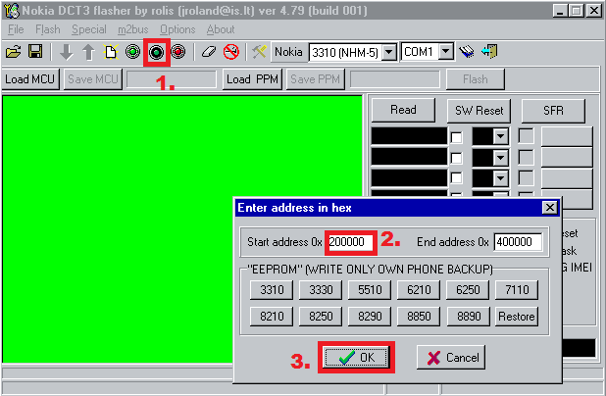606x396 pixels.
Task: Click the SFR button
Action: [x=553, y=111]
